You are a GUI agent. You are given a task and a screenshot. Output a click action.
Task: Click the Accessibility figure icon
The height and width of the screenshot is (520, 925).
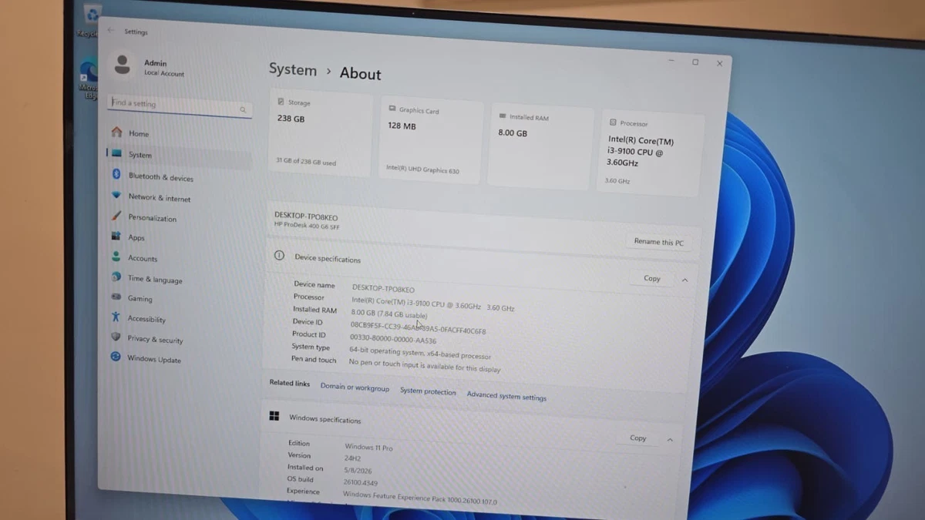116,317
